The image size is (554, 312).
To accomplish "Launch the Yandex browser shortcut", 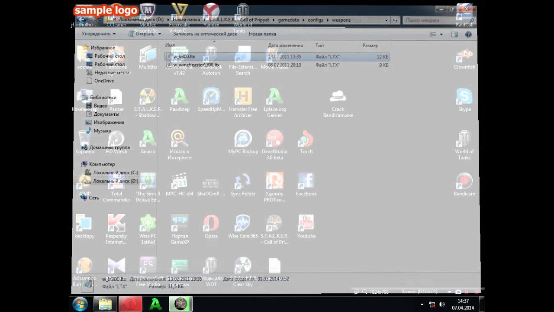I will (211, 16).
